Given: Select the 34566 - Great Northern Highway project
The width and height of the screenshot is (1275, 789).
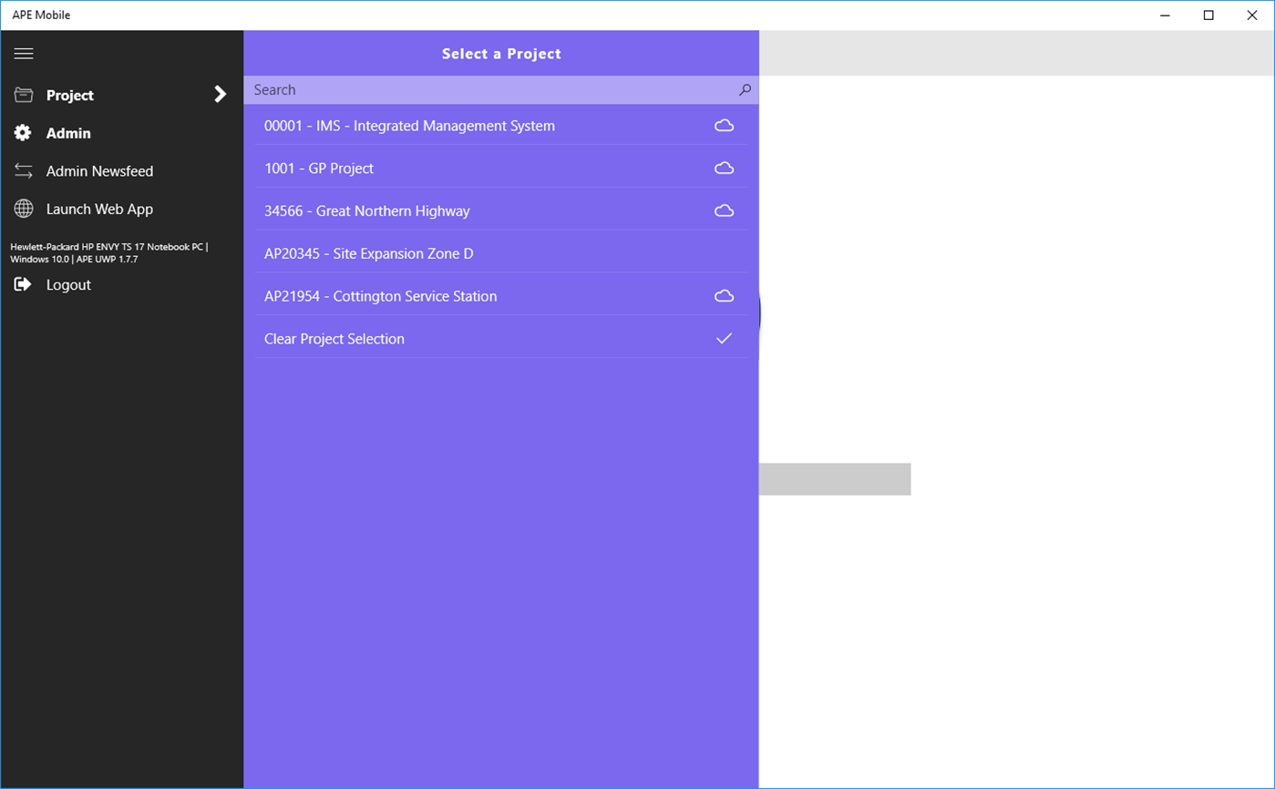Looking at the screenshot, I should coord(366,210).
